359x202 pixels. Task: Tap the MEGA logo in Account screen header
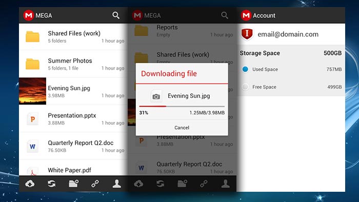coord(246,15)
